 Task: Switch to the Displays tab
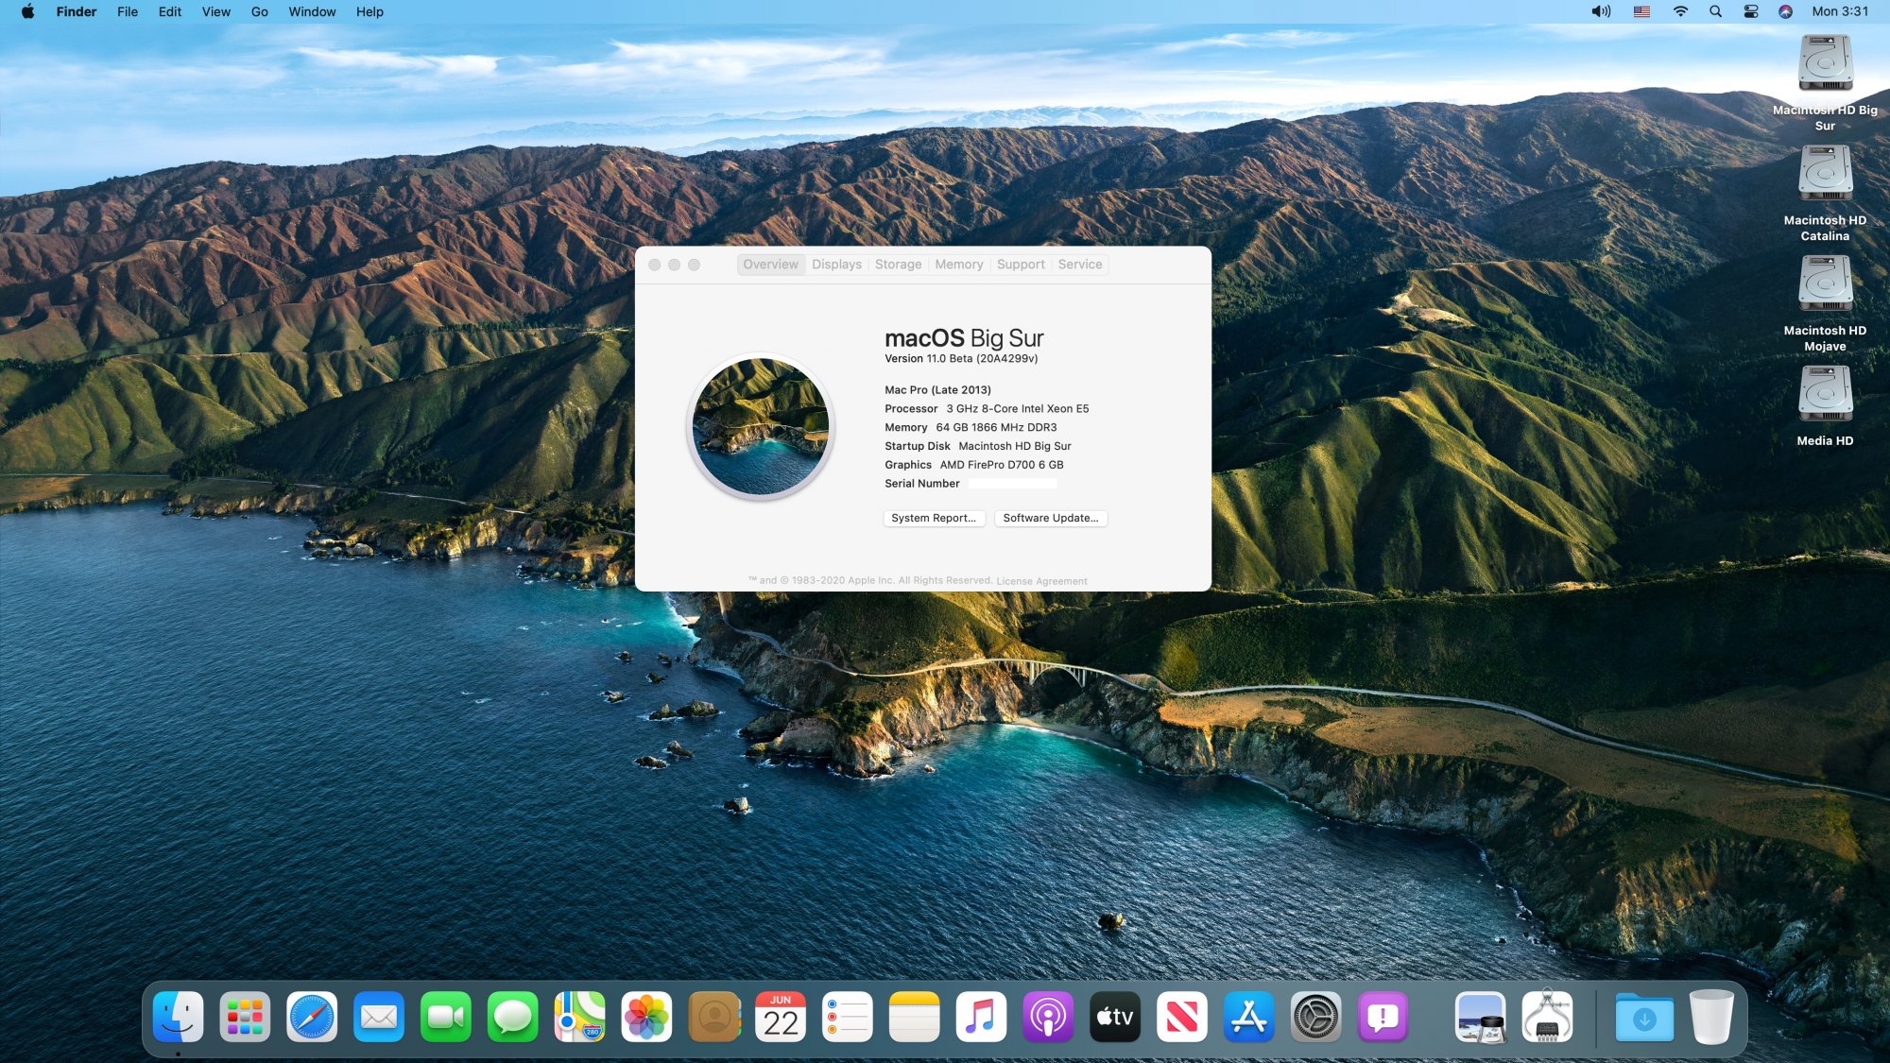836,265
